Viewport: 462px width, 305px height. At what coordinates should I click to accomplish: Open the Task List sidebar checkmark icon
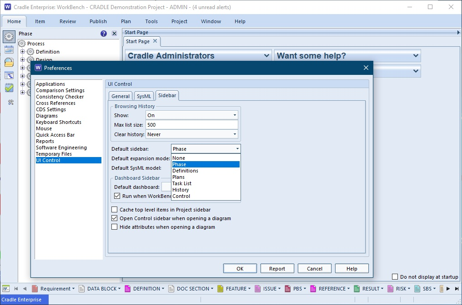[9, 88]
